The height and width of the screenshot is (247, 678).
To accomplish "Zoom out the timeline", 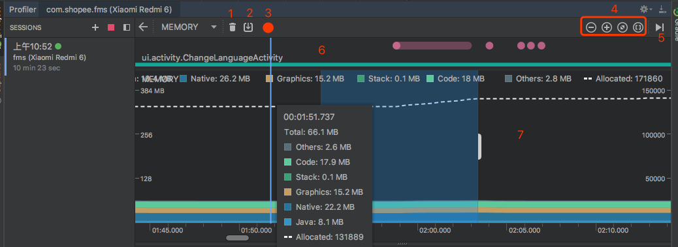I will [x=591, y=27].
